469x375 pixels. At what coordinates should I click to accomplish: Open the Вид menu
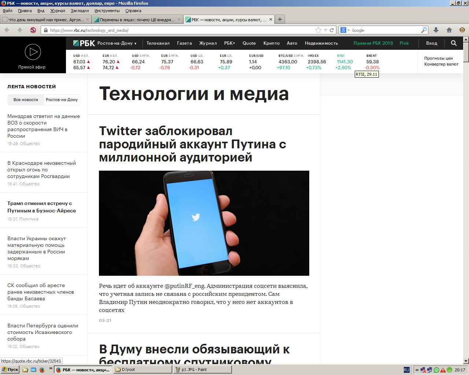pyautogui.click(x=41, y=11)
